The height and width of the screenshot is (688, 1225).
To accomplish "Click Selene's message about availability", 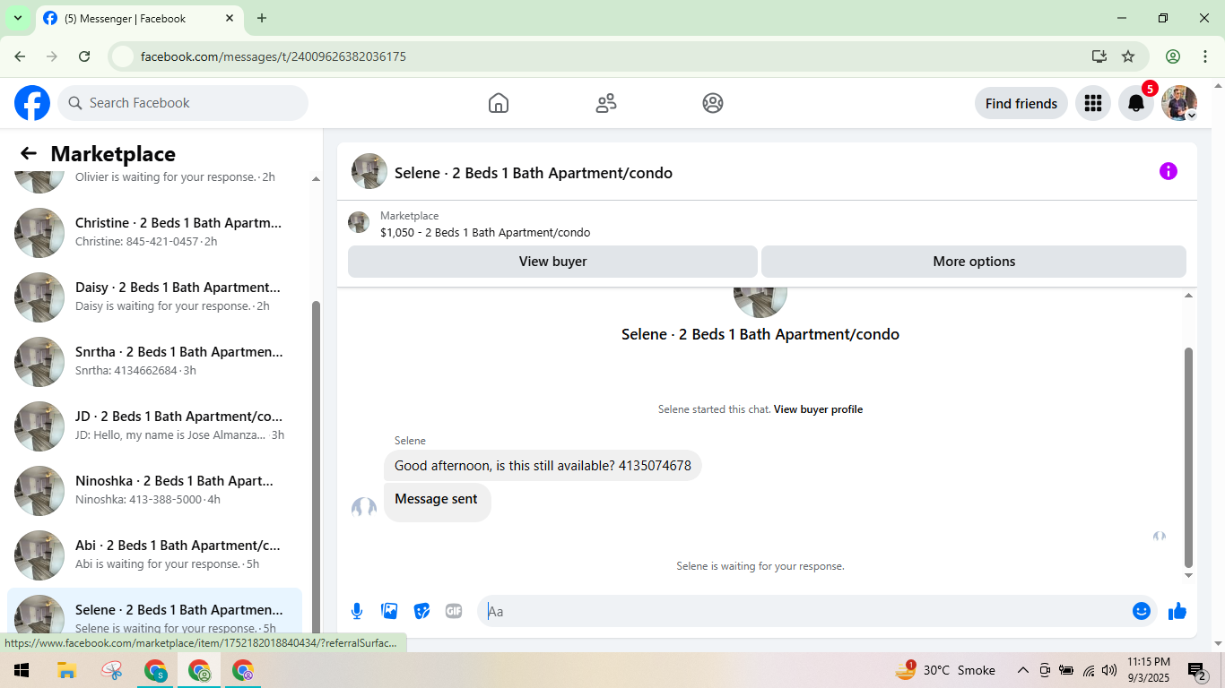I will coord(543,466).
